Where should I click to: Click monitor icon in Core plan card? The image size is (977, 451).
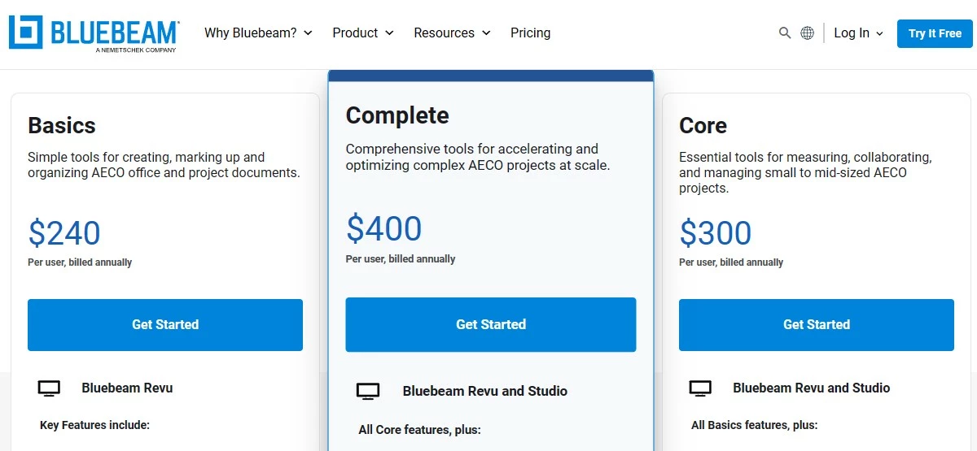point(700,388)
